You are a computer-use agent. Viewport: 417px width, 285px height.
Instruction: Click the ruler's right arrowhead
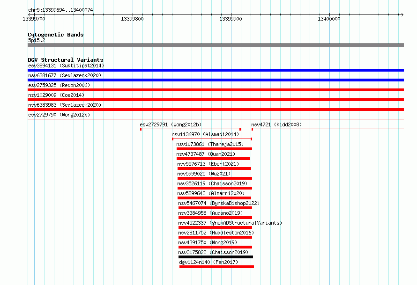[x=402, y=15]
